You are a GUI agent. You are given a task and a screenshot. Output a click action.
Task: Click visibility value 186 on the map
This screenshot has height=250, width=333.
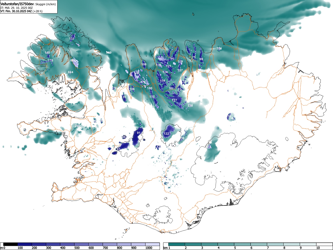[x=132, y=89]
